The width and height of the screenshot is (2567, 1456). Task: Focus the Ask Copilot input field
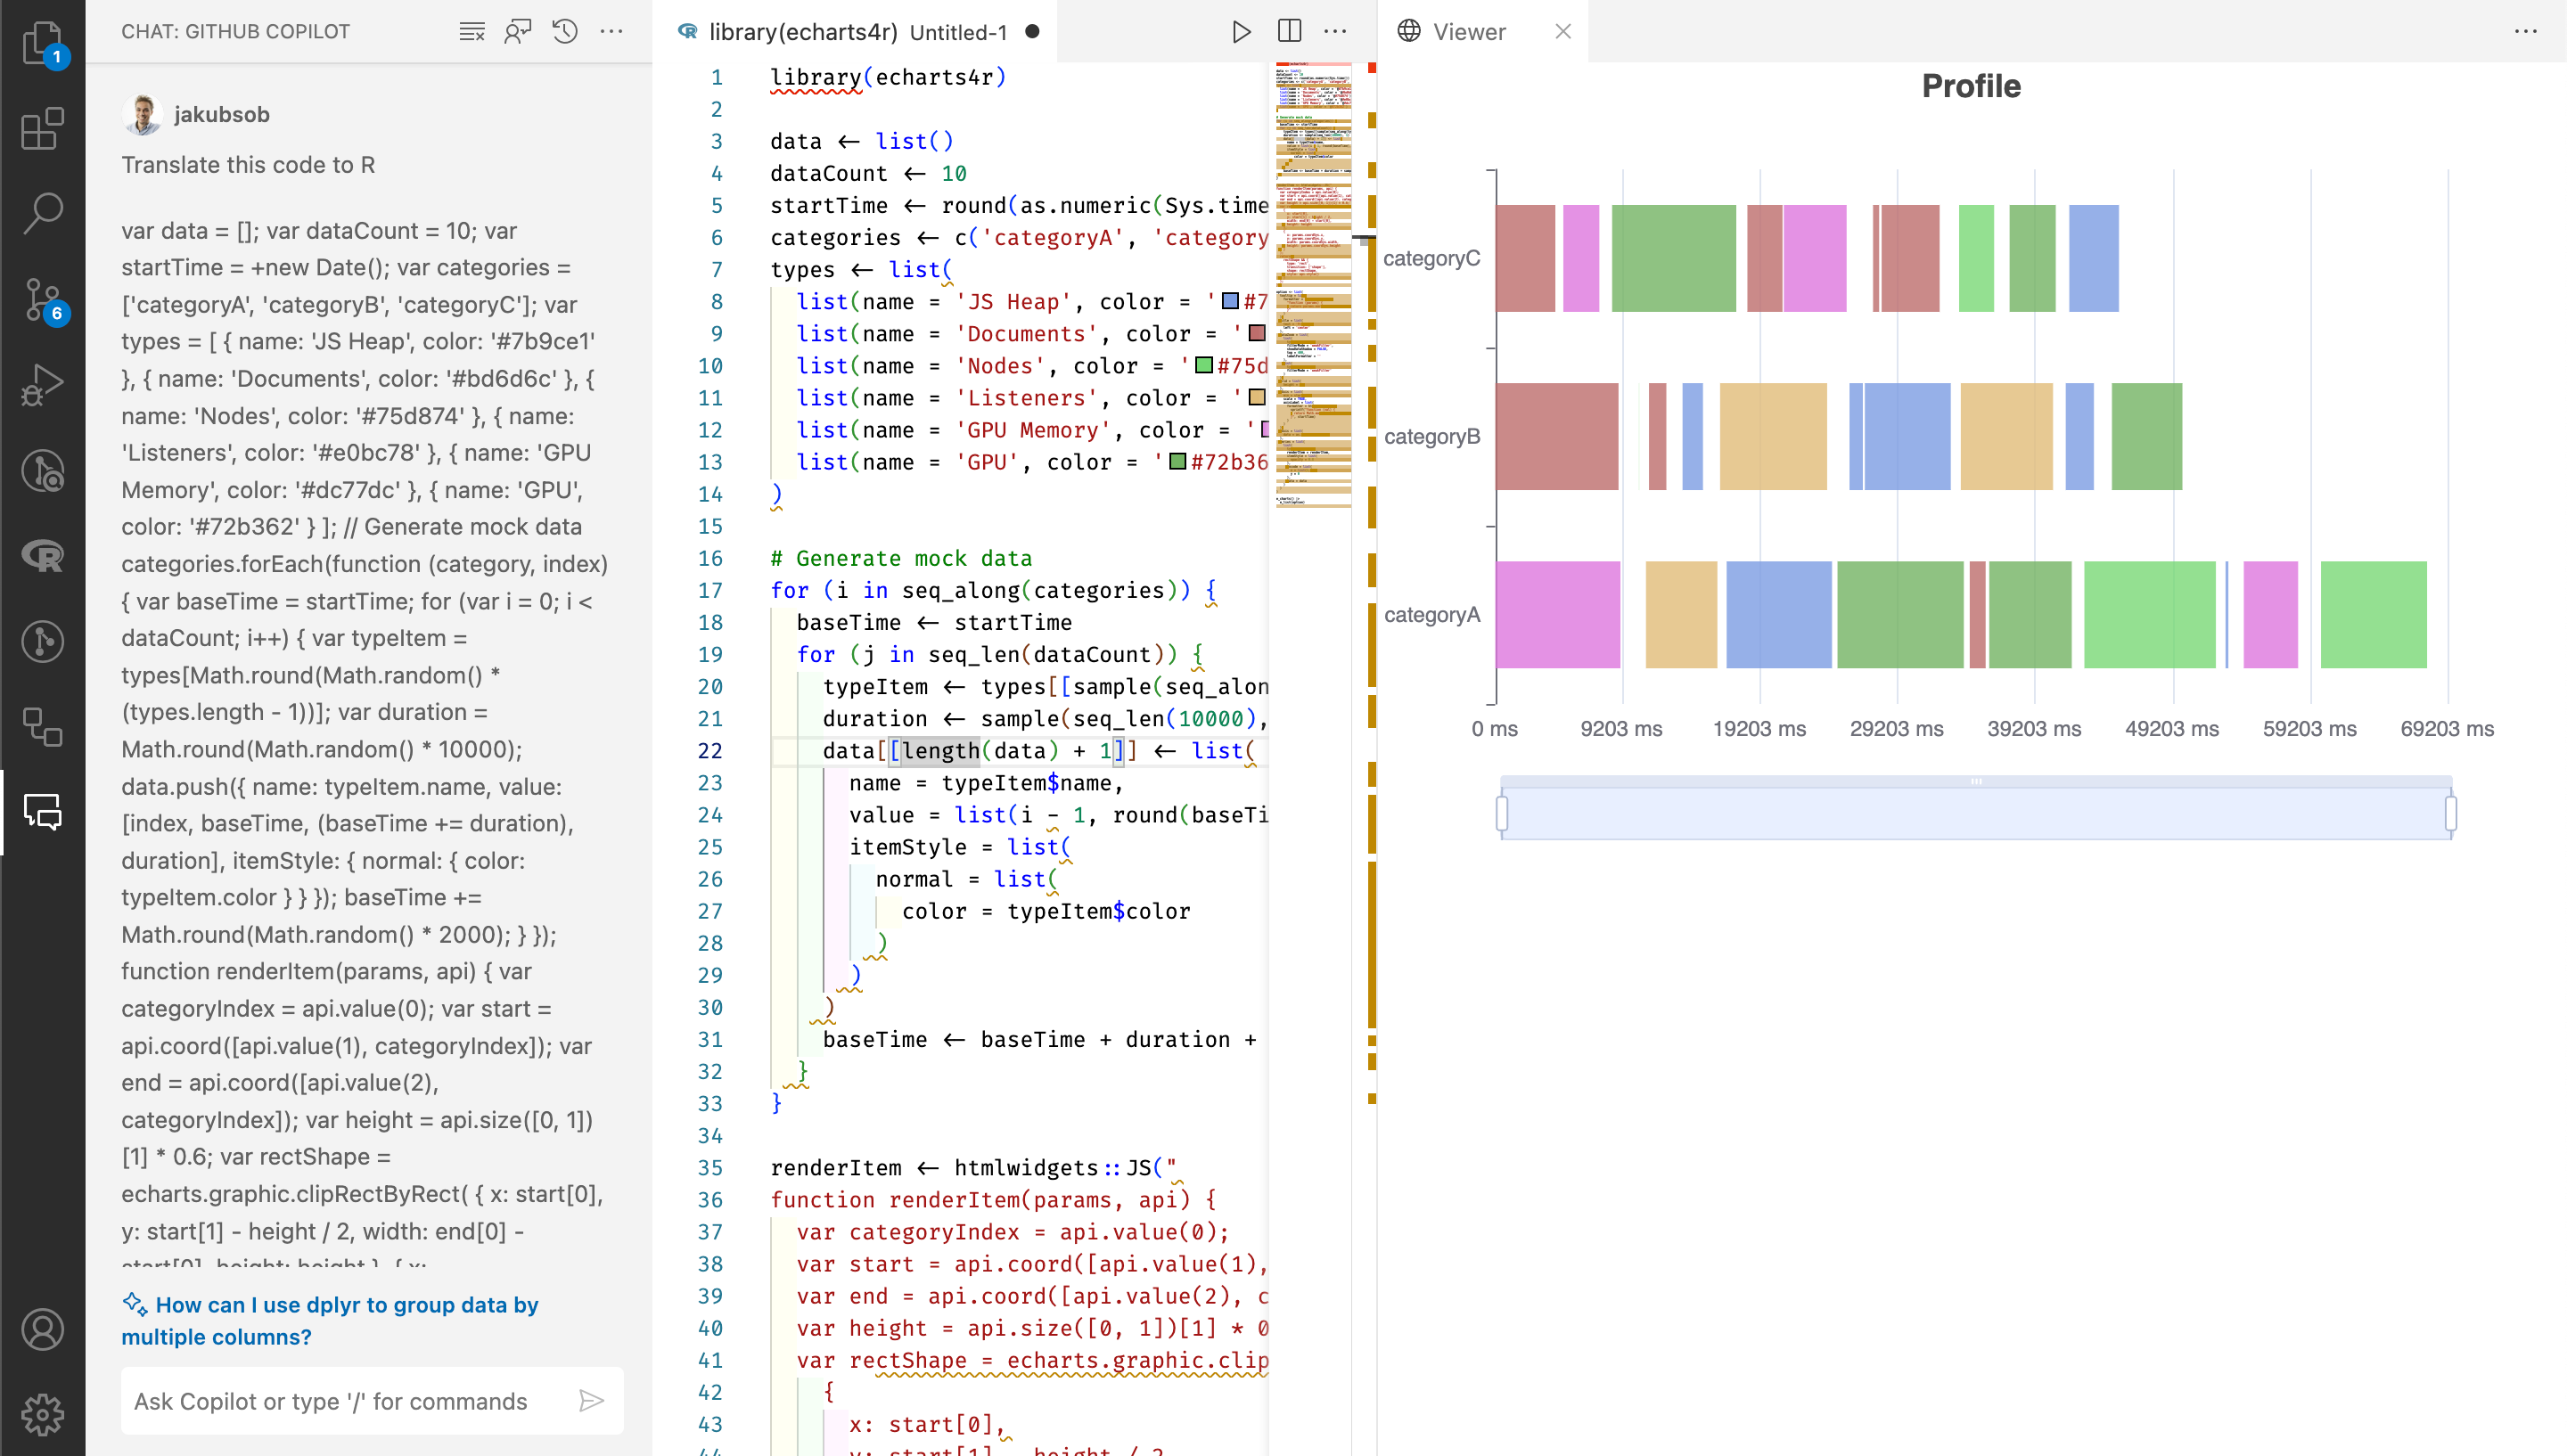[x=350, y=1401]
